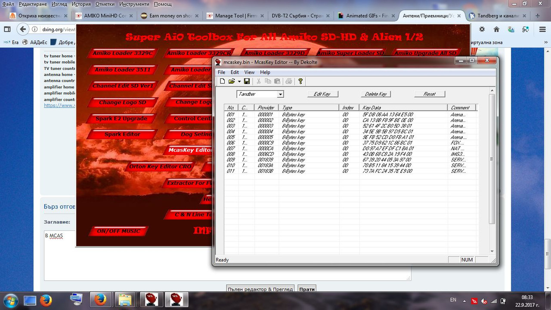Click the Copy toolbar icon
Image resolution: width=551 pixels, height=310 pixels.
click(268, 81)
